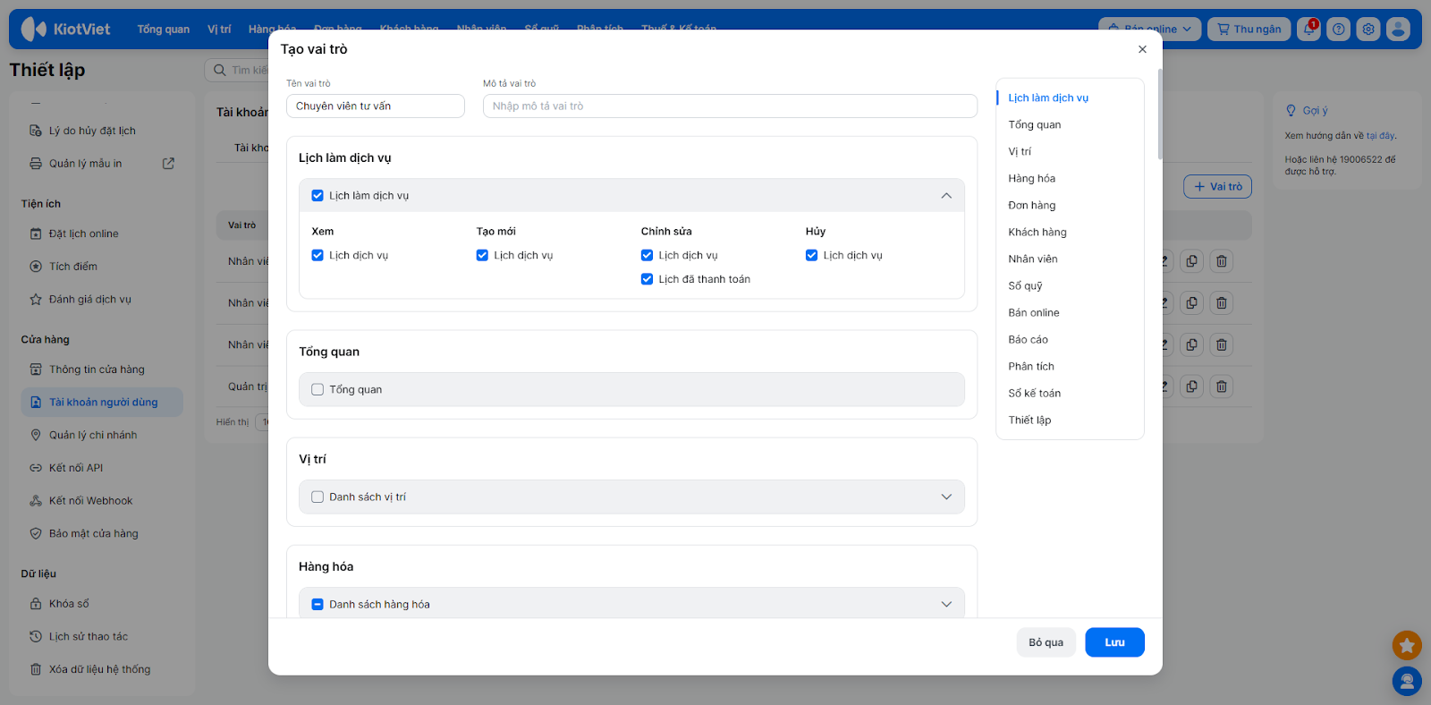1431x705 pixels.
Task: Click the orange star floating button
Action: [1407, 645]
